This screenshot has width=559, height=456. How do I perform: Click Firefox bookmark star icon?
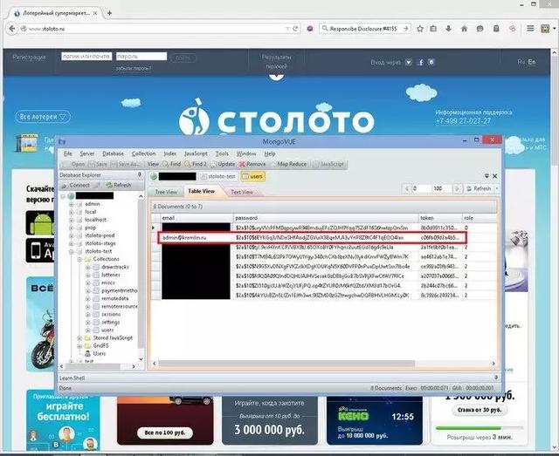[x=420, y=29]
